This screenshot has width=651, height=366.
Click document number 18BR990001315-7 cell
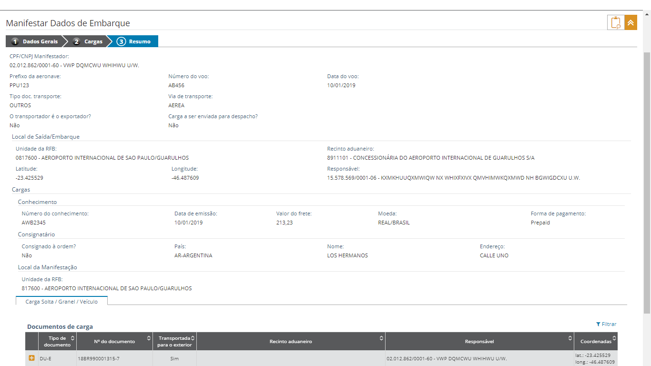(99, 358)
